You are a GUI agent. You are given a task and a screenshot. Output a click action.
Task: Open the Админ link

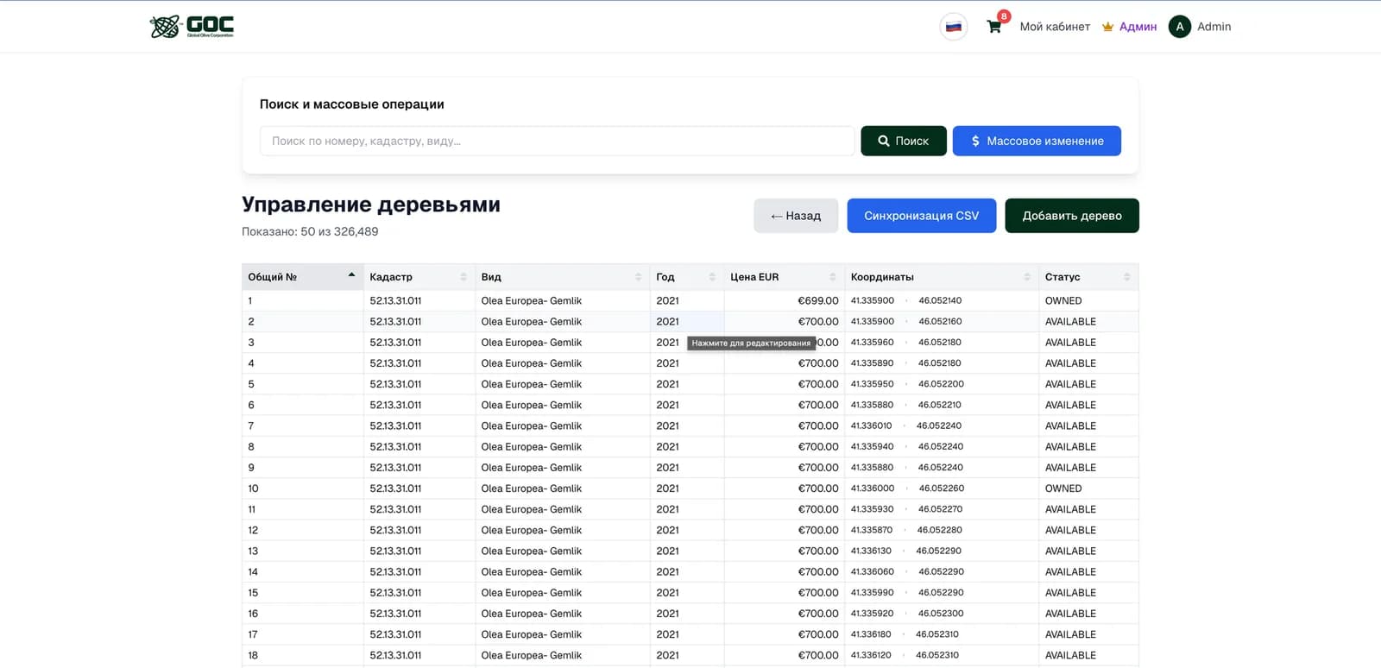(1138, 27)
